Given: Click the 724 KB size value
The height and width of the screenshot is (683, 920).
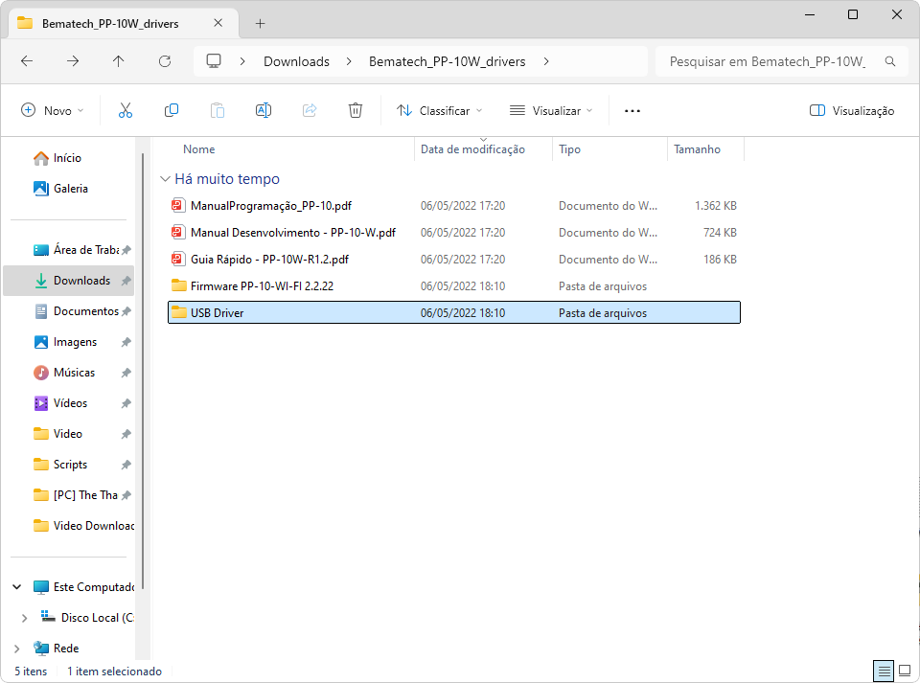Looking at the screenshot, I should click(720, 233).
